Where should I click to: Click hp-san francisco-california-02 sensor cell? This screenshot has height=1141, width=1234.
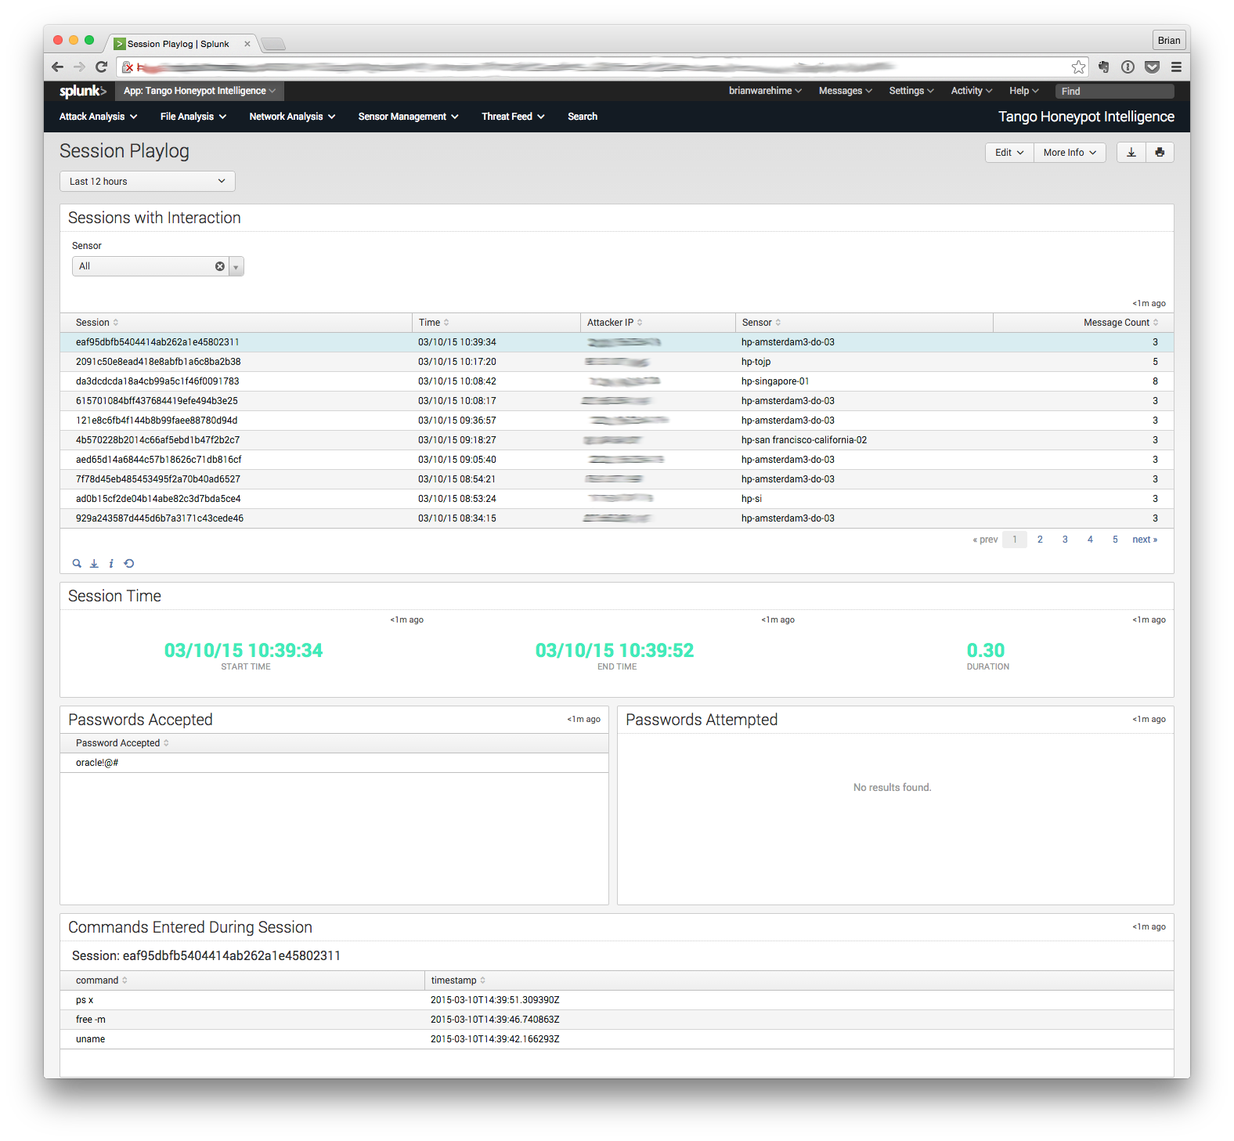[804, 440]
